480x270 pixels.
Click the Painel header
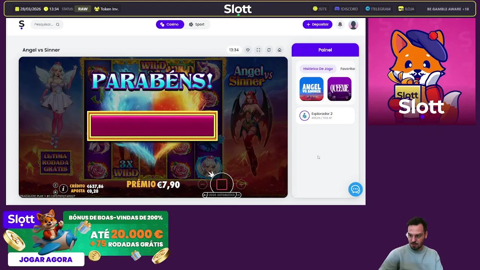(x=325, y=50)
